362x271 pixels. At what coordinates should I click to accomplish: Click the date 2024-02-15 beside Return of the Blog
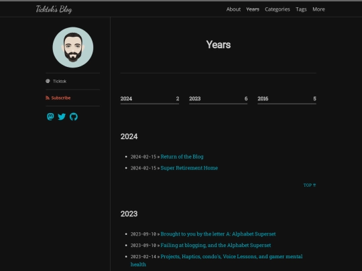(143, 157)
